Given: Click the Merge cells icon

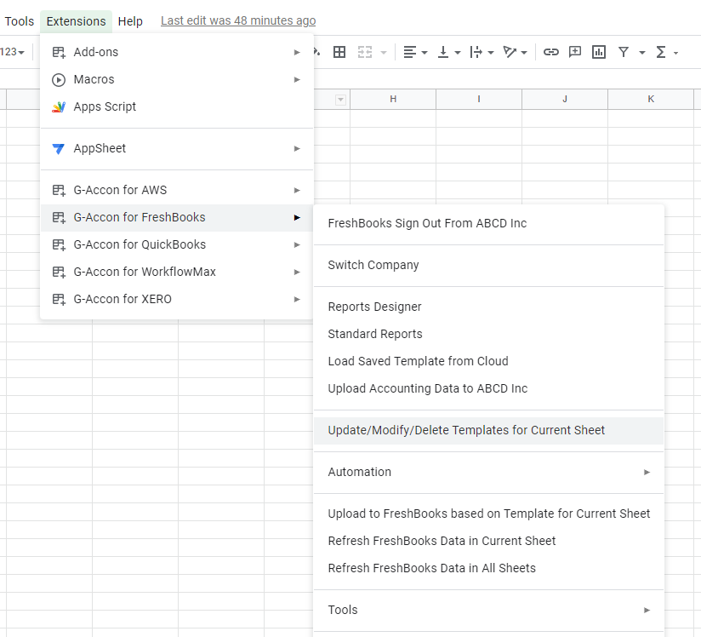Looking at the screenshot, I should (365, 52).
